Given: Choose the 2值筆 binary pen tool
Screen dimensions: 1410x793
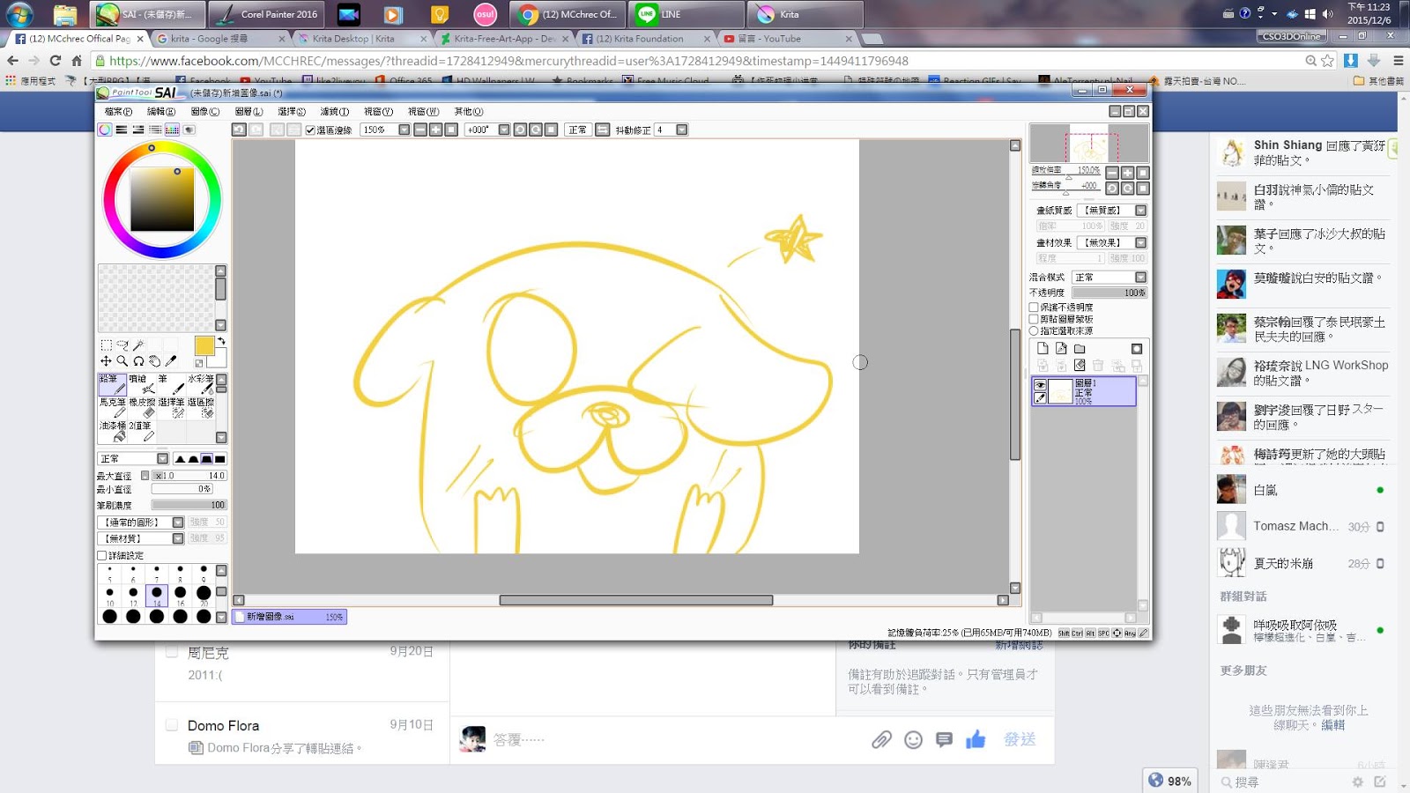Looking at the screenshot, I should (141, 432).
